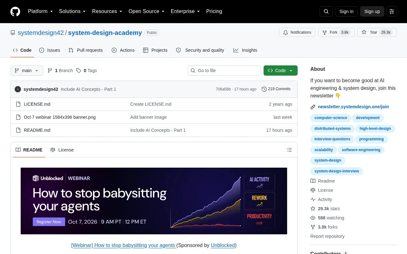Open the Pricing link

(x=214, y=11)
